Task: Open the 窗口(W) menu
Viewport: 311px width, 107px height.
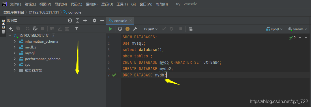Action: click(x=146, y=4)
